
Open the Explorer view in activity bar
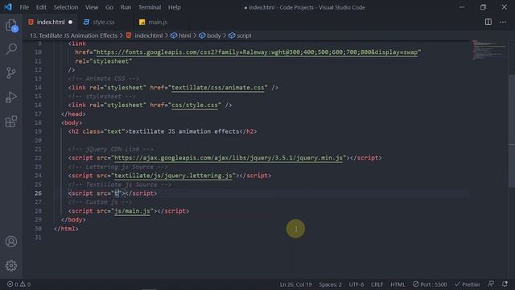[x=11, y=25]
